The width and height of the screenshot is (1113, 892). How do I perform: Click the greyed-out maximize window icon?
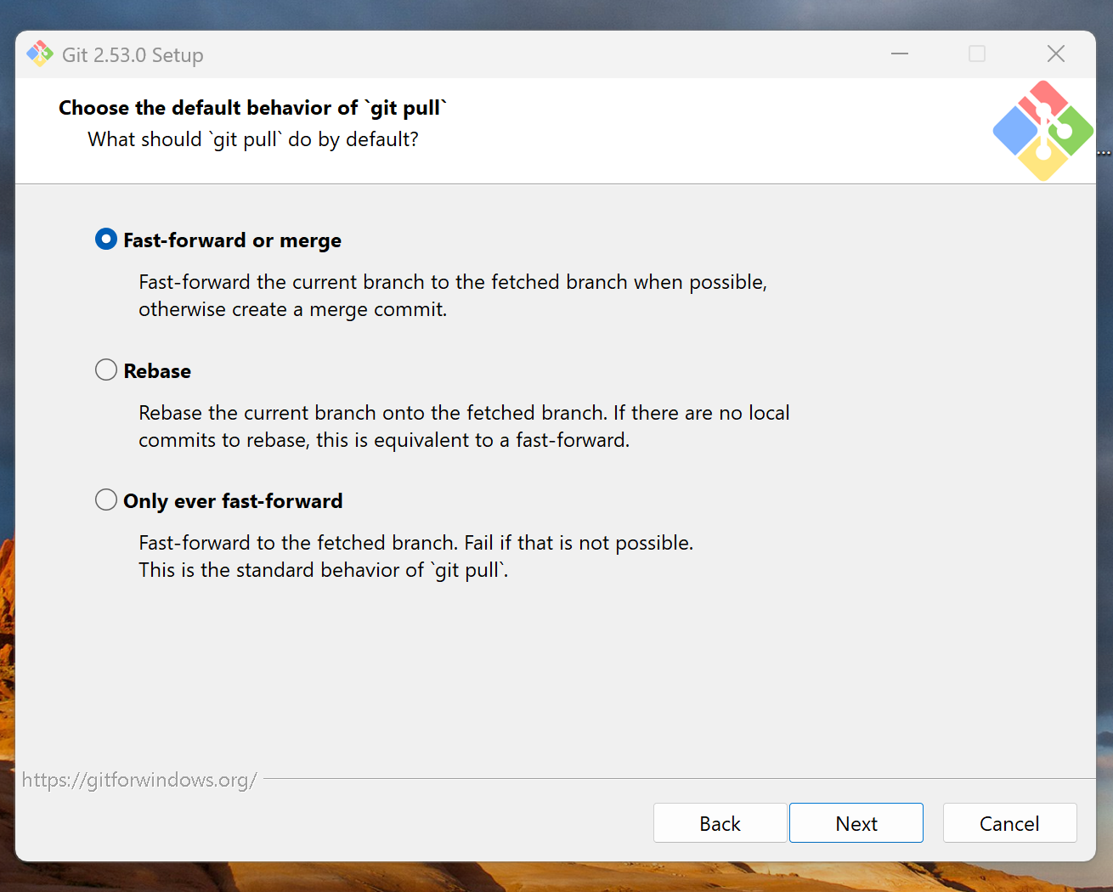click(x=977, y=54)
